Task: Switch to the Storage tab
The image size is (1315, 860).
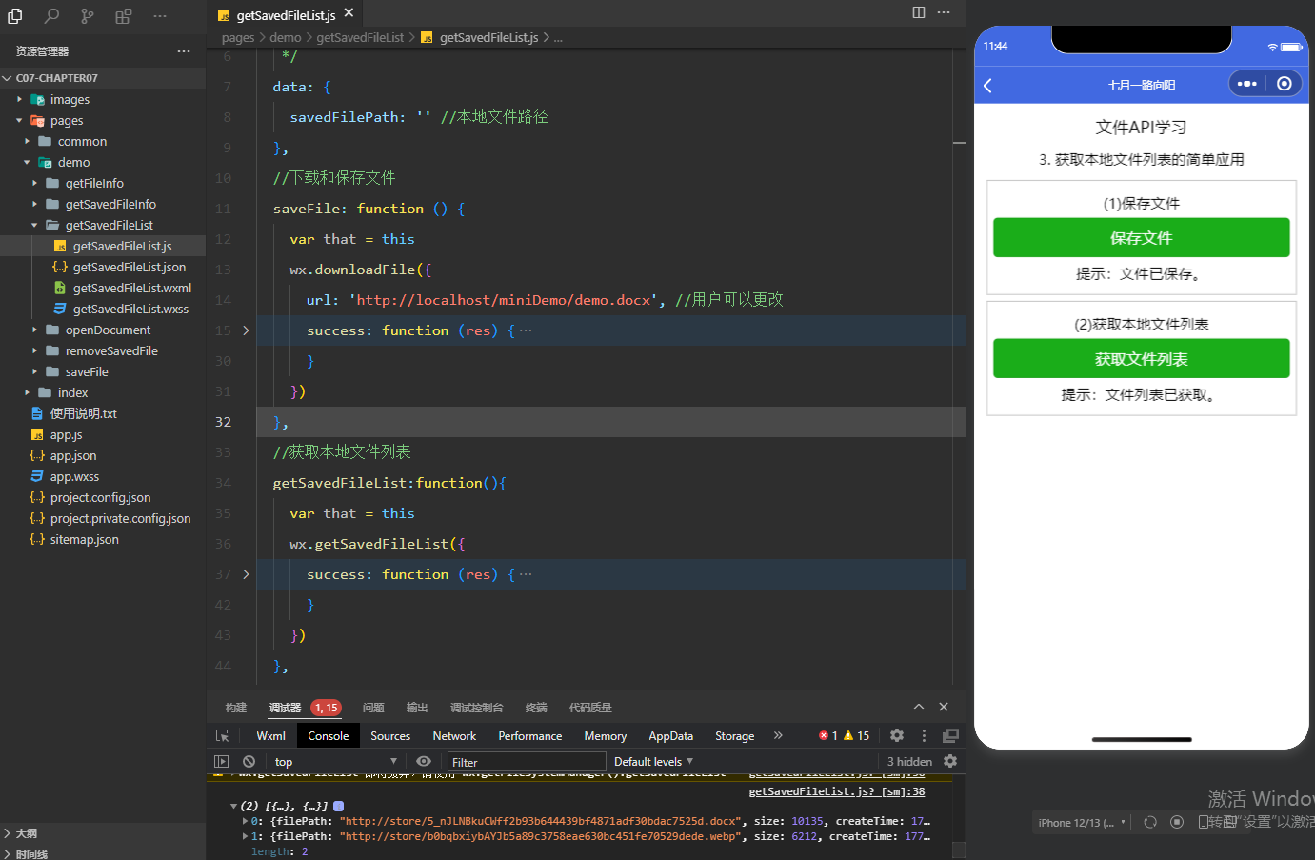Action: (x=734, y=735)
